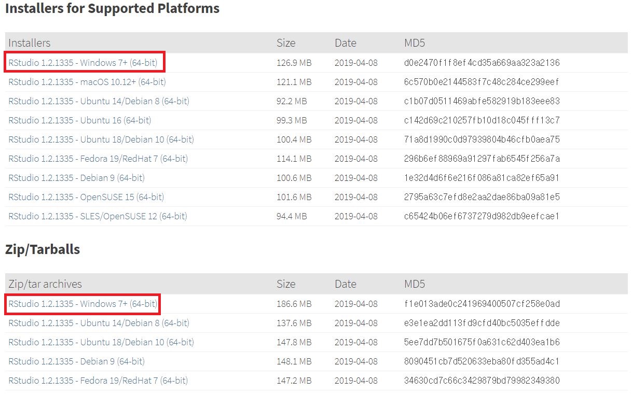Click the "Installers" column header
This screenshot has height=394, width=632.
[x=30, y=43]
